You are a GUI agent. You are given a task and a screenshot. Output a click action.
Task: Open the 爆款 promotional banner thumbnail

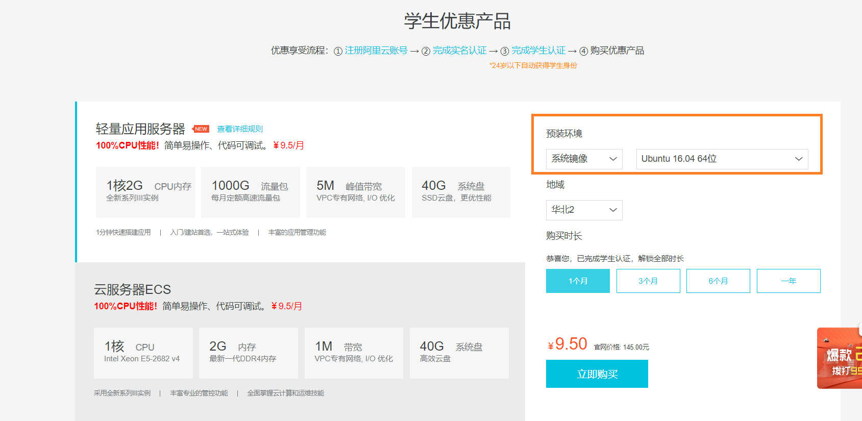pos(840,358)
